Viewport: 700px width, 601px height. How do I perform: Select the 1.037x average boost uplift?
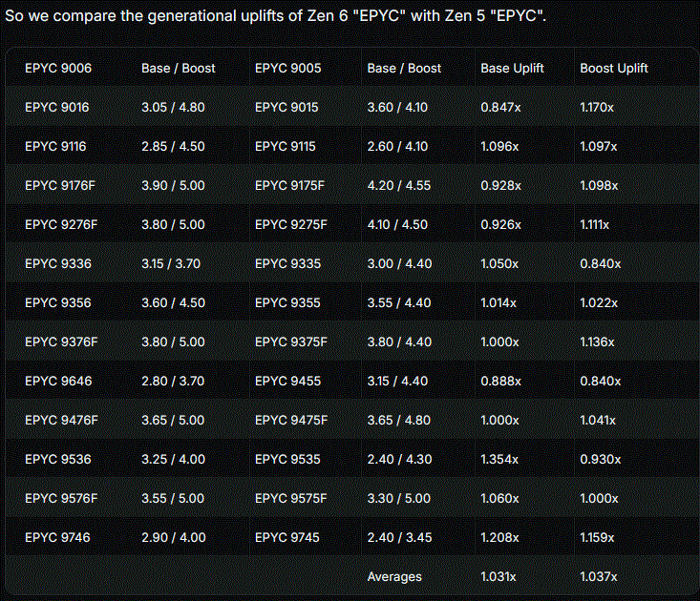(x=598, y=577)
